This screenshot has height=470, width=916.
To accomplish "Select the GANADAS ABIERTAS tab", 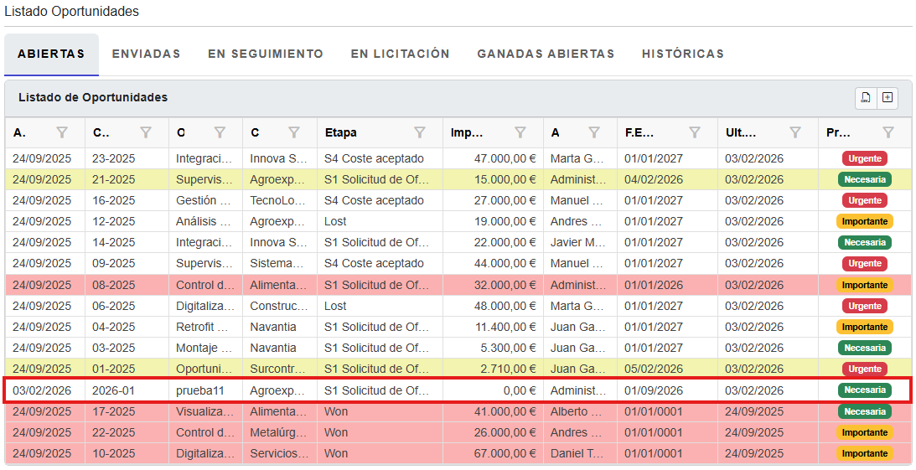I will 546,54.
